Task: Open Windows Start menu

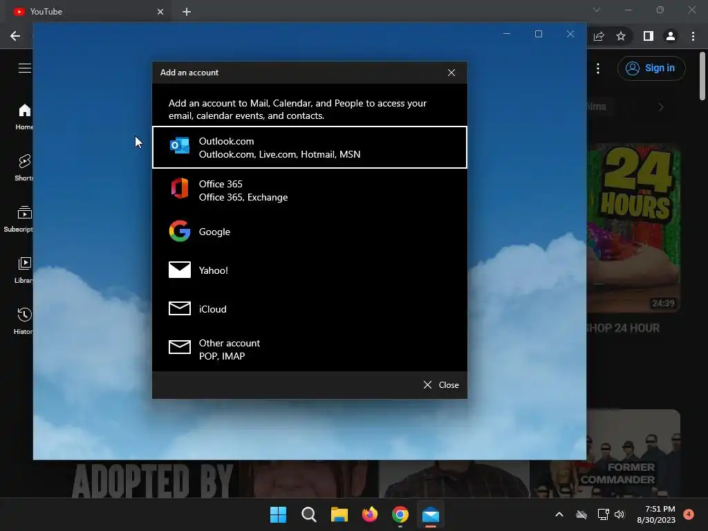Action: tap(278, 514)
